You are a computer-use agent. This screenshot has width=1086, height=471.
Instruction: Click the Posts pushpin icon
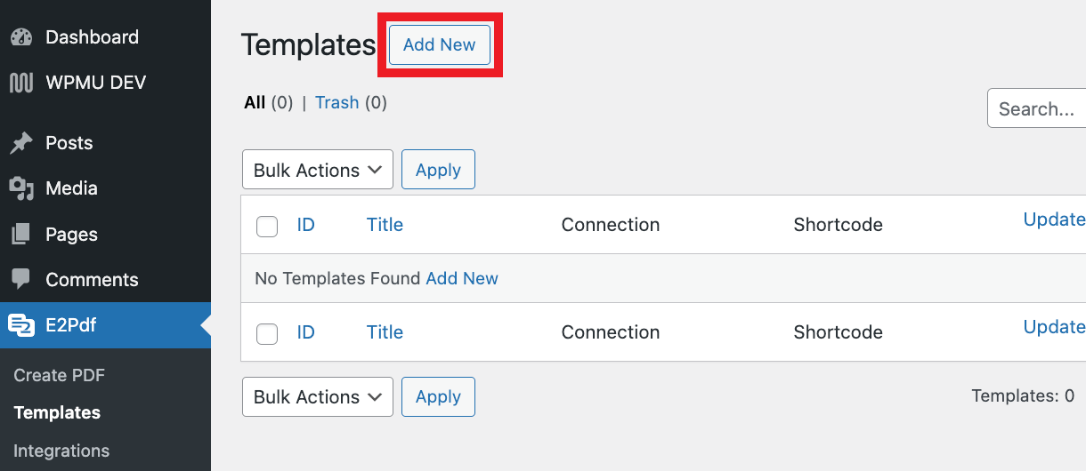(x=21, y=143)
